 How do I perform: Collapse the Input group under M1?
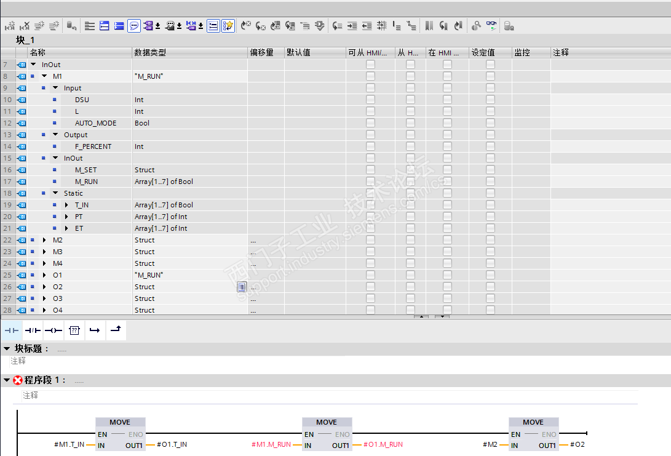tap(55, 88)
